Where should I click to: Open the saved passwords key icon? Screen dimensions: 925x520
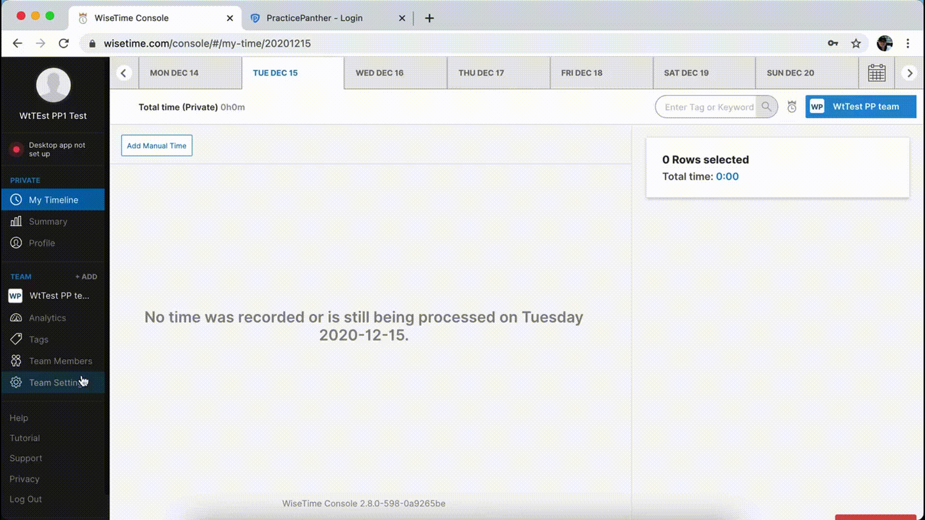click(x=833, y=43)
